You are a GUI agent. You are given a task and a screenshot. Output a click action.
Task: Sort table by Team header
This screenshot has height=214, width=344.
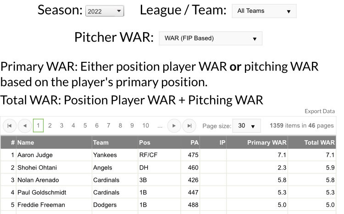[x=101, y=143]
